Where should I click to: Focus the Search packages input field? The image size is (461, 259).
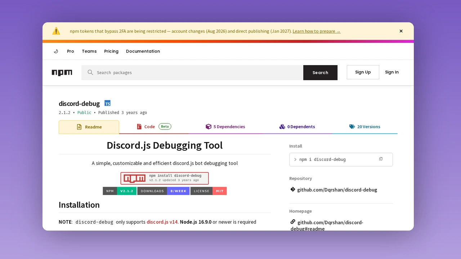192,73
